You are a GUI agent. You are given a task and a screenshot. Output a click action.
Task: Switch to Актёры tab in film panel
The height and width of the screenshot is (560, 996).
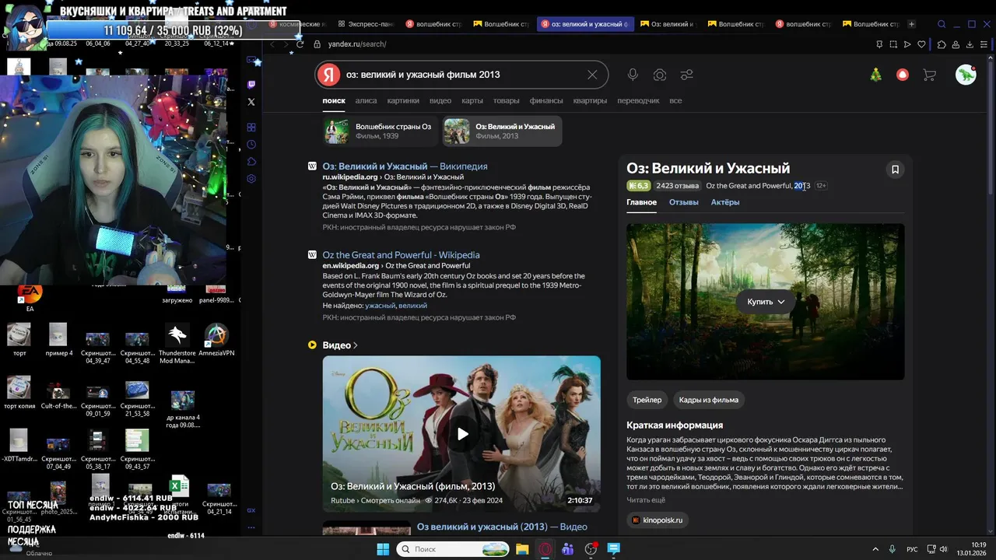point(725,202)
